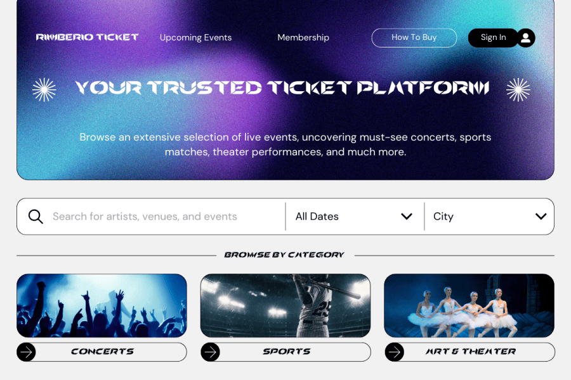Open the Concerts crowd thumbnail
The width and height of the screenshot is (571, 380).
(102, 305)
